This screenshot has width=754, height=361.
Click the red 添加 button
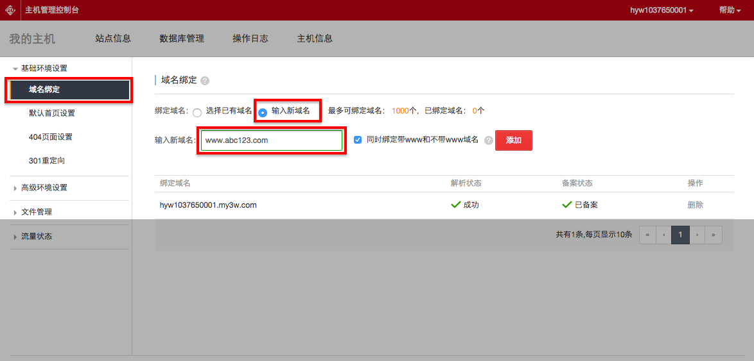(x=513, y=140)
